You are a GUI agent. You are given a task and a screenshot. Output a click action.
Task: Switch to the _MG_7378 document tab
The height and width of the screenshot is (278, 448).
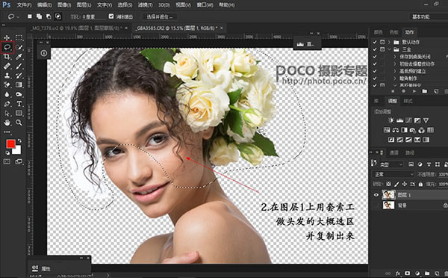pyautogui.click(x=77, y=28)
